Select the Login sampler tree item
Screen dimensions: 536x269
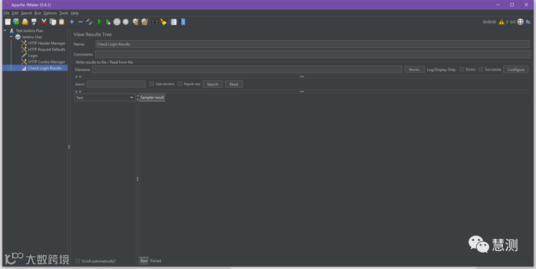click(x=33, y=56)
